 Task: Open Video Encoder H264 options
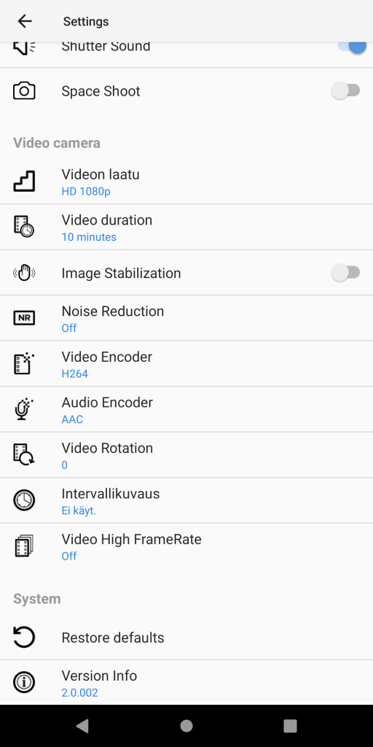[x=186, y=364]
